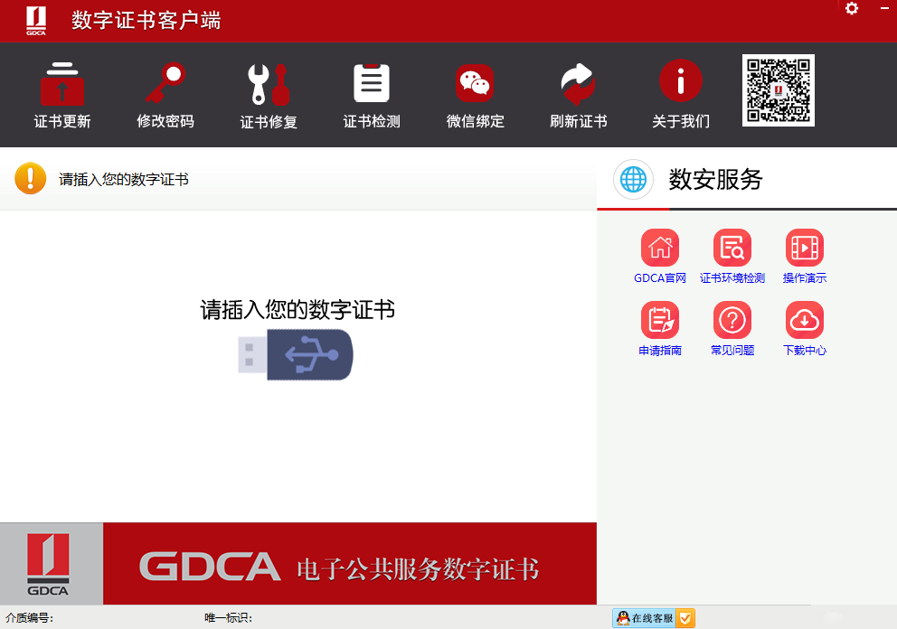Click the 数安服务 heading text

pos(715,180)
